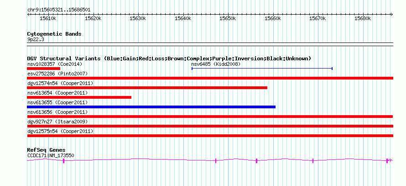The image size is (406, 186).
Task: Click the arrowhead at the CCDC171 gene end
Action: point(391,160)
